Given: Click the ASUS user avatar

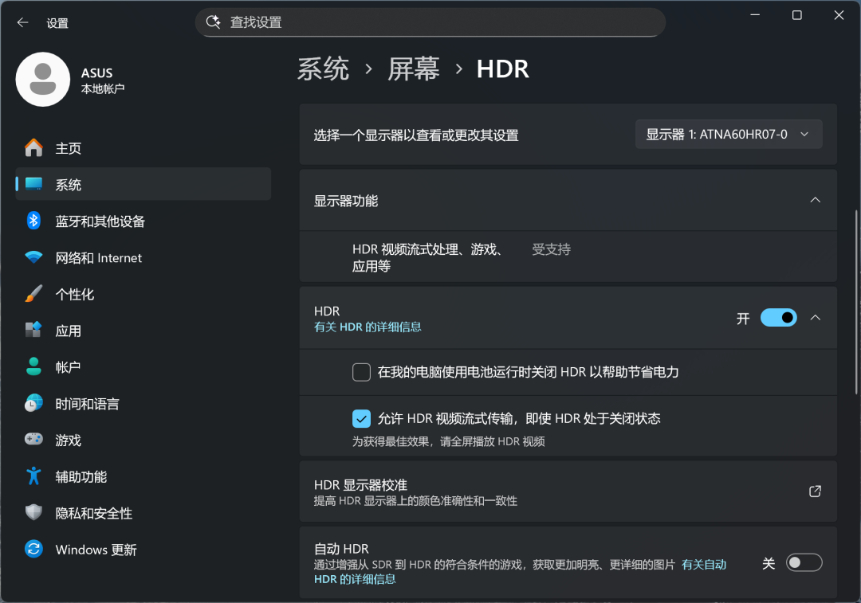Looking at the screenshot, I should (43, 80).
